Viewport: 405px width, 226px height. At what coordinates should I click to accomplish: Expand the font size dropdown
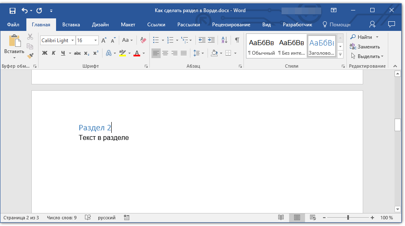[x=96, y=41]
